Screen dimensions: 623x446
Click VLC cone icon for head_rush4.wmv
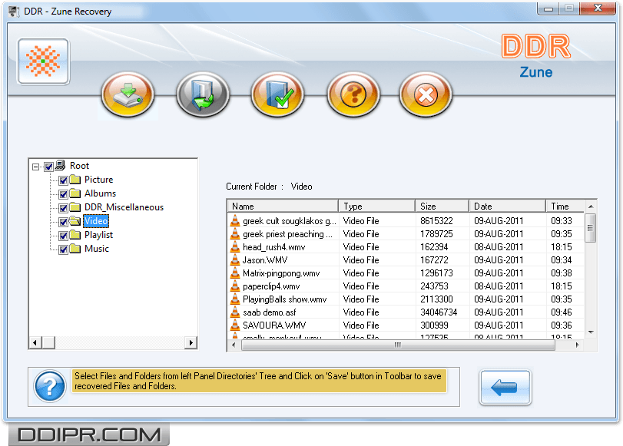235,247
